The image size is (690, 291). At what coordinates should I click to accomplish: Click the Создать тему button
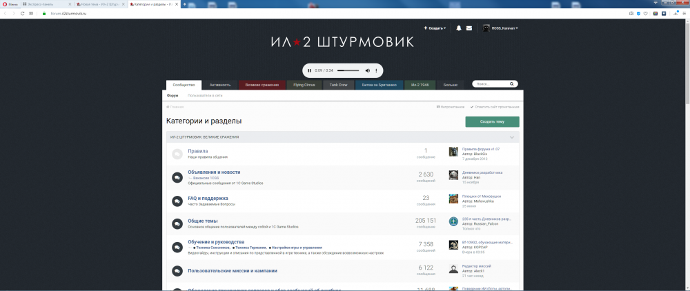(x=493, y=122)
